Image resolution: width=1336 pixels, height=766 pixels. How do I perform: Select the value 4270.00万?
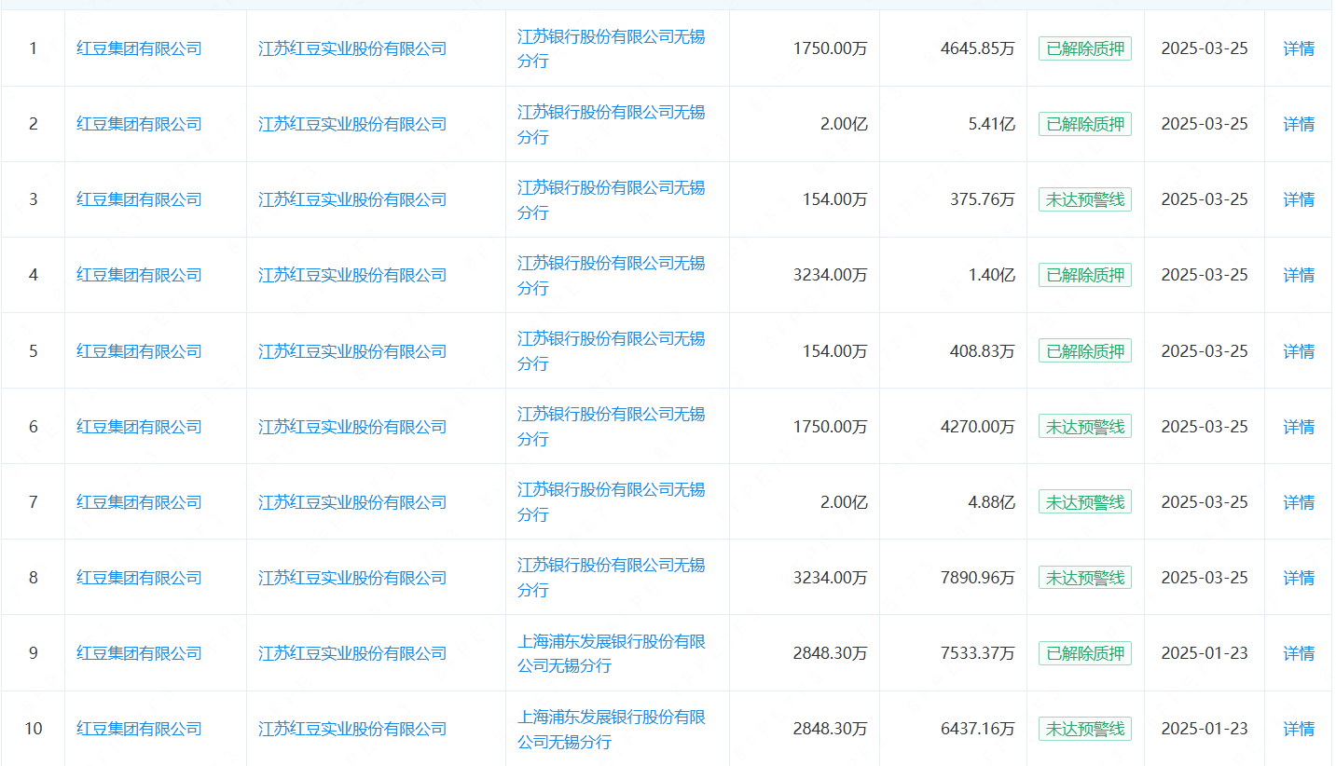pos(978,427)
